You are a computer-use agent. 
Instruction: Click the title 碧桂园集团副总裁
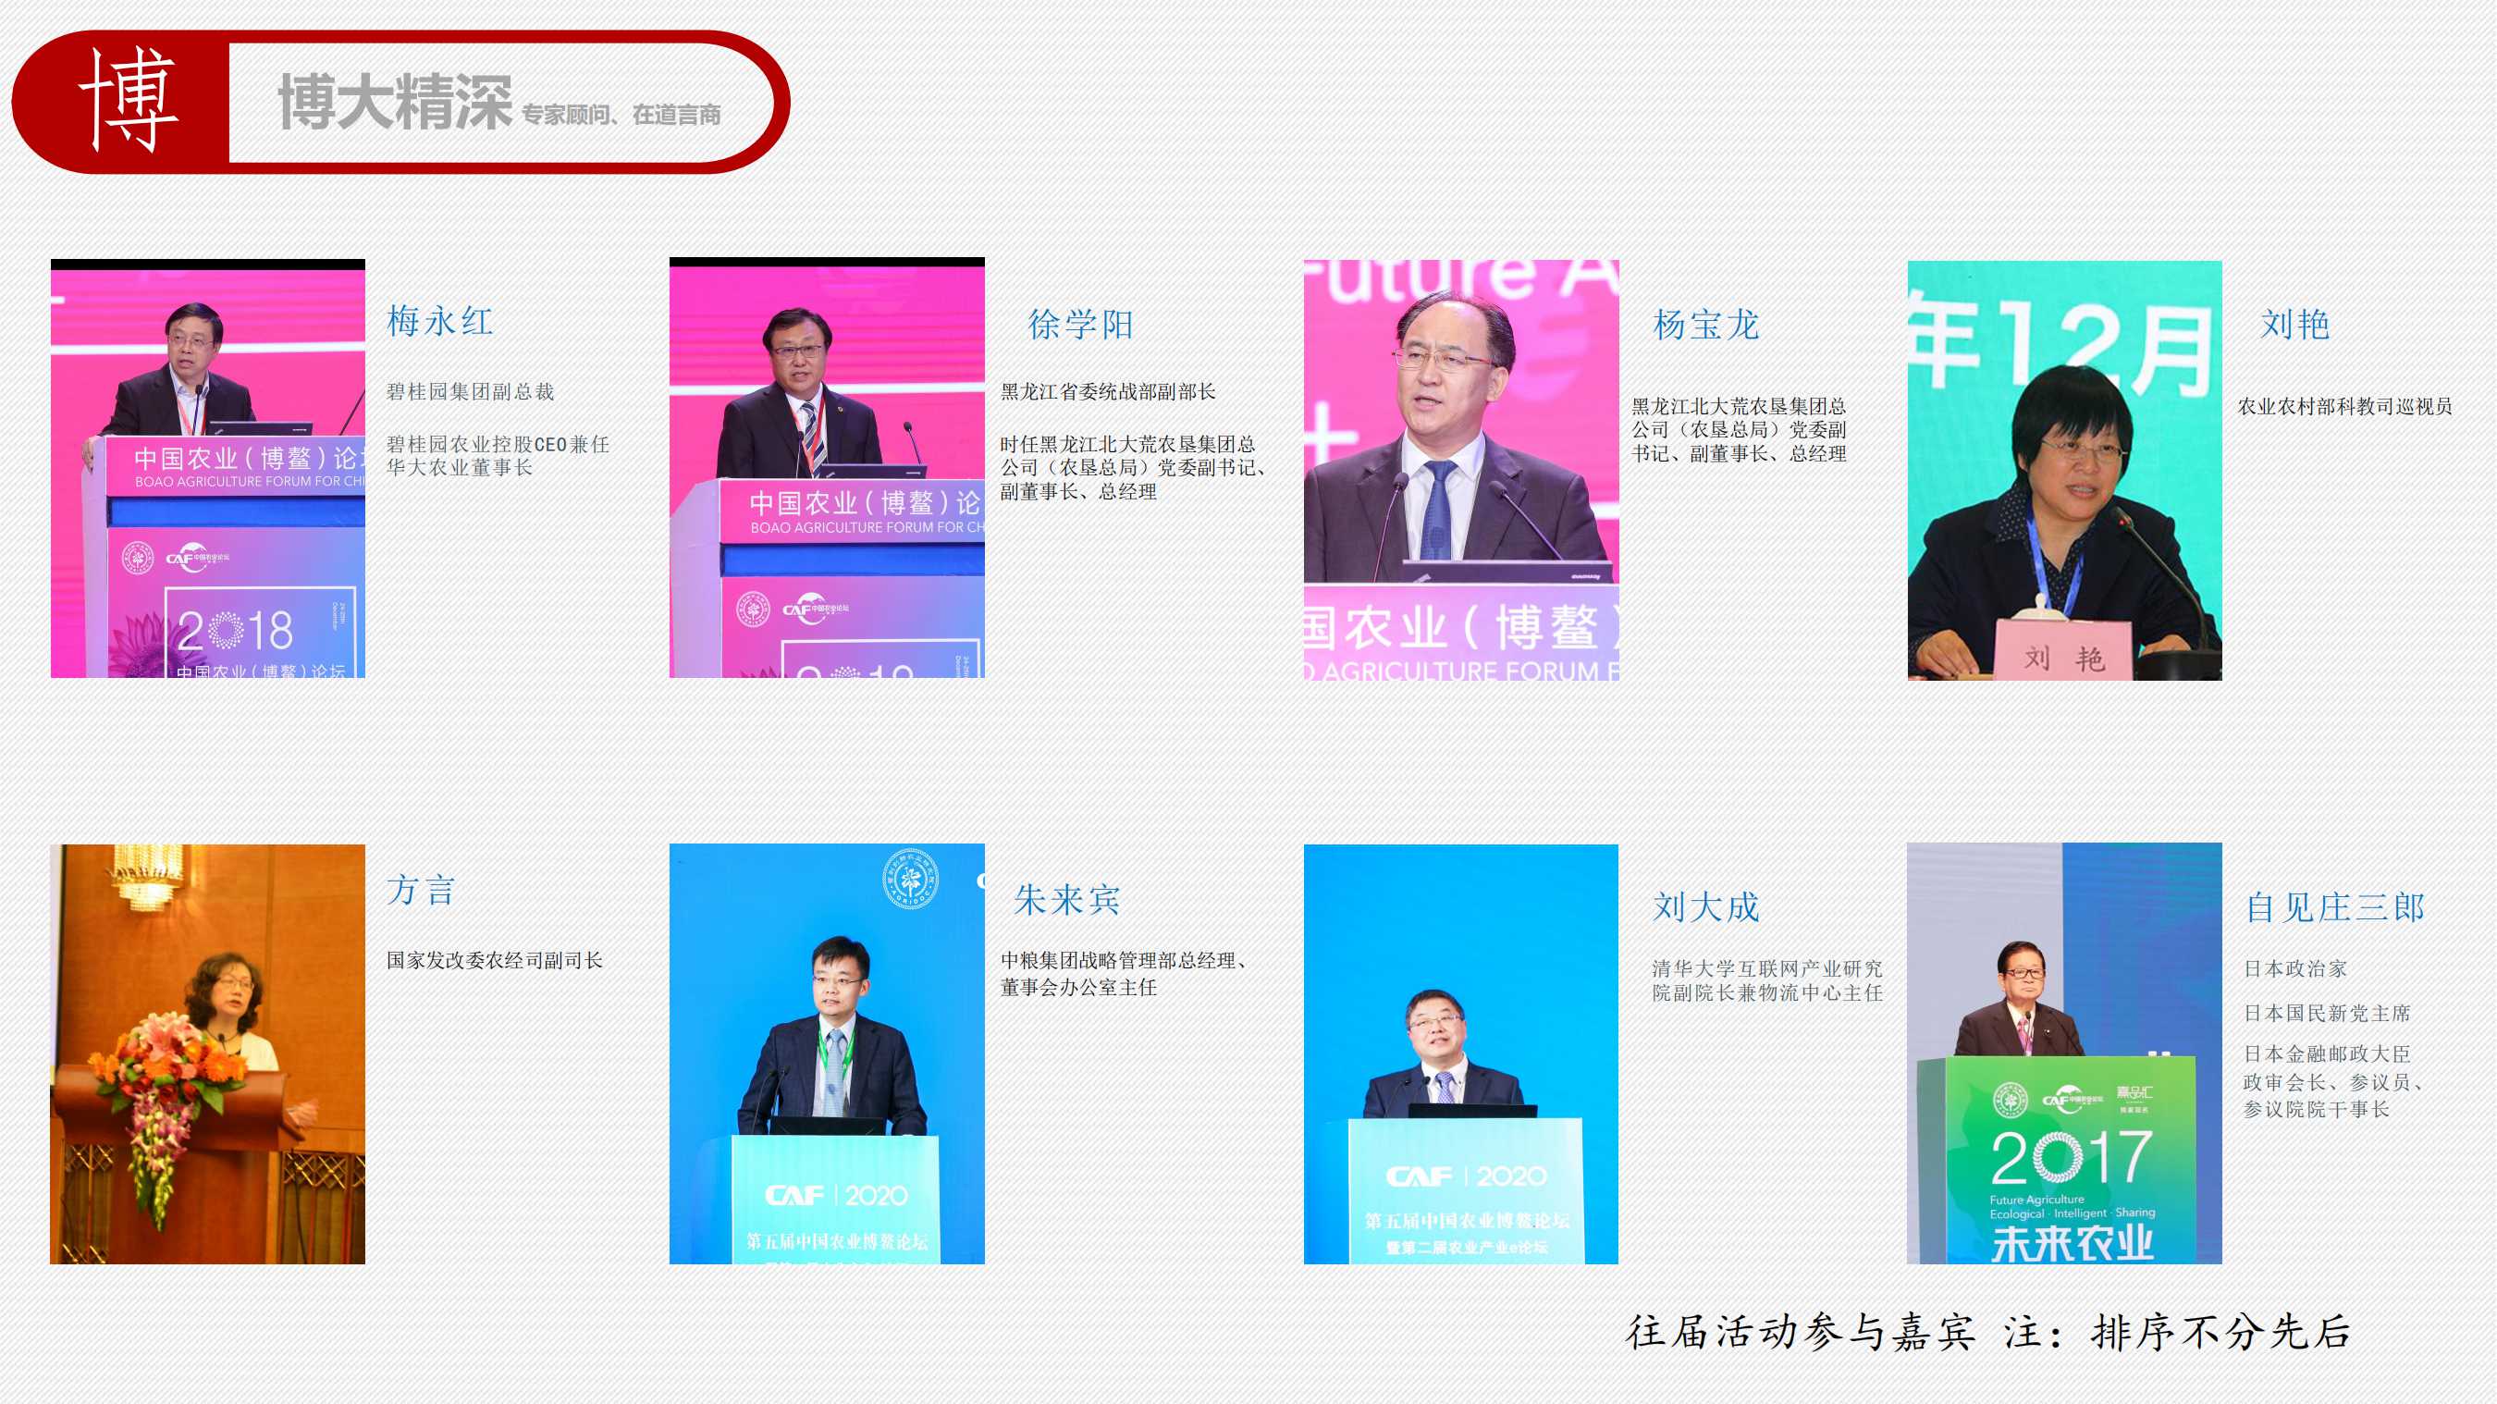tap(470, 390)
